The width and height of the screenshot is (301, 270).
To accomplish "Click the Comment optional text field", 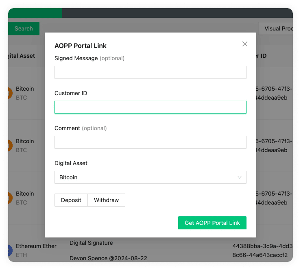I will click(150, 142).
